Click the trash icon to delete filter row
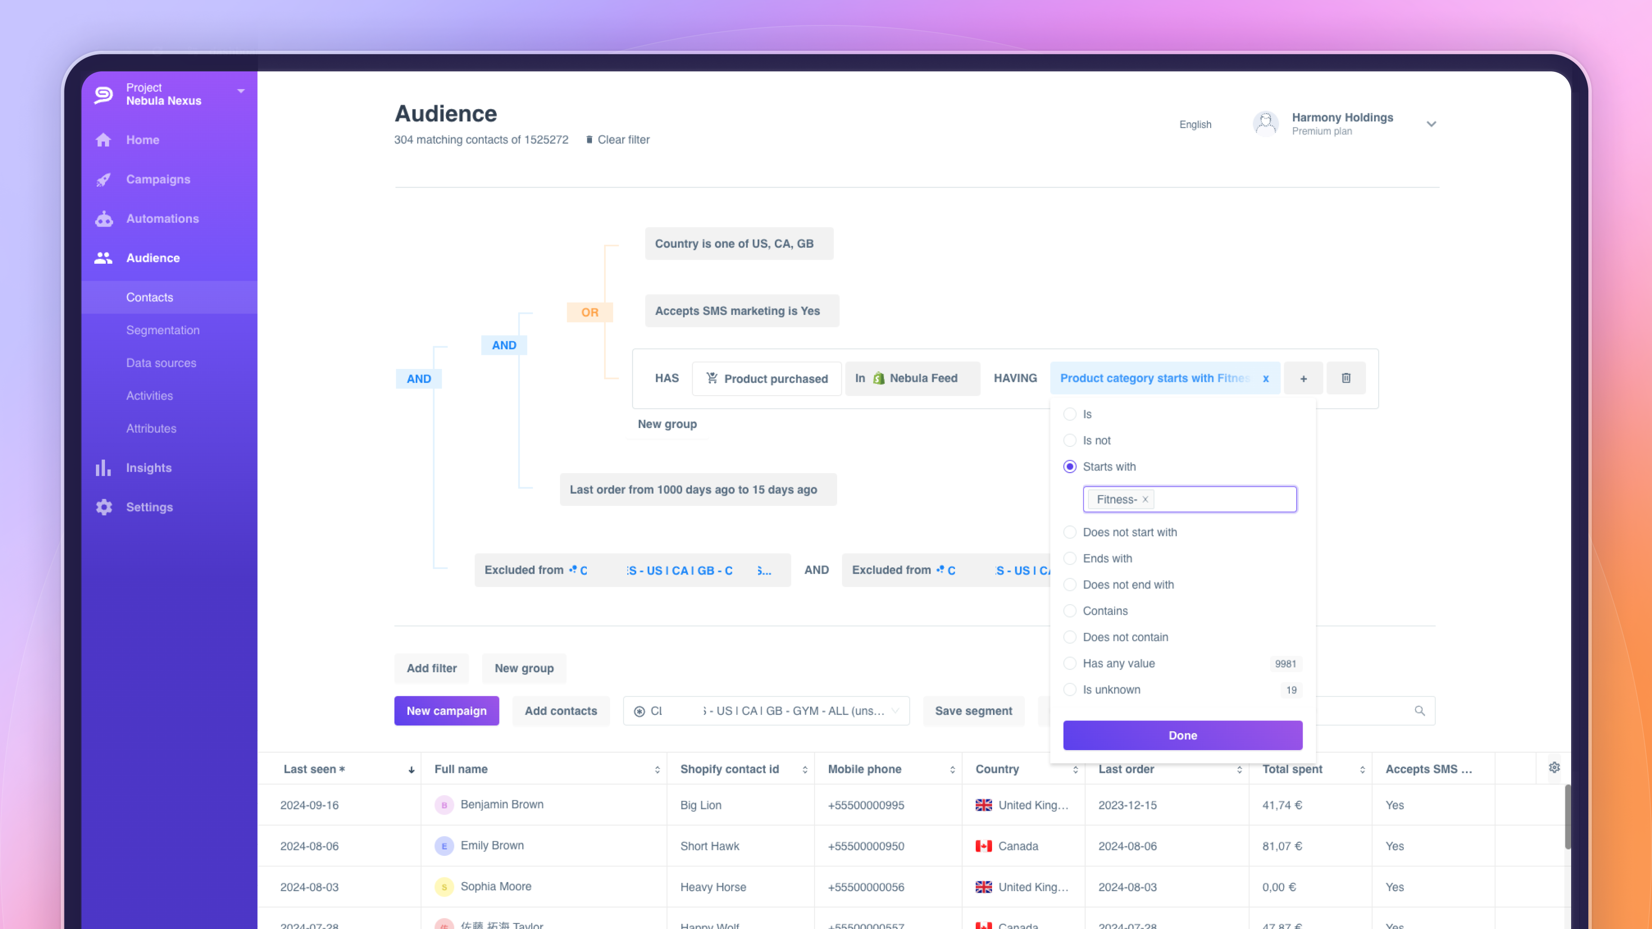 tap(1345, 378)
